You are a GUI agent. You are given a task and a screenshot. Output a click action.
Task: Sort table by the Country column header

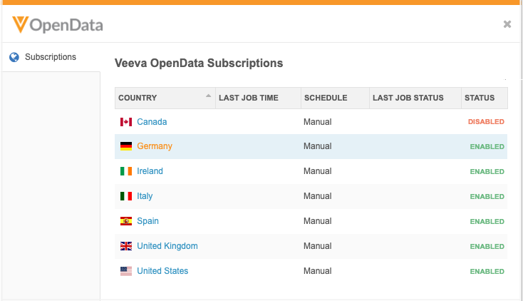click(x=138, y=98)
